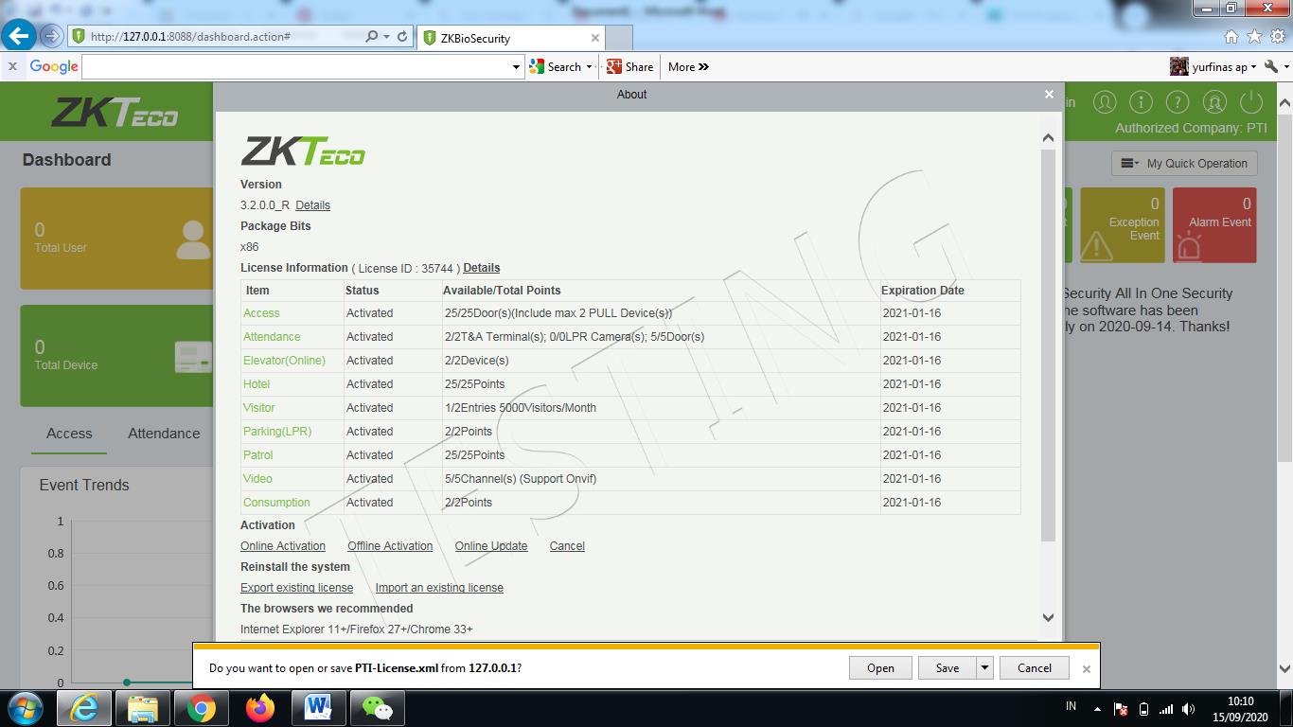Viewport: 1293px width, 727px height.
Task: Click Import an existing license link
Action: tap(439, 588)
